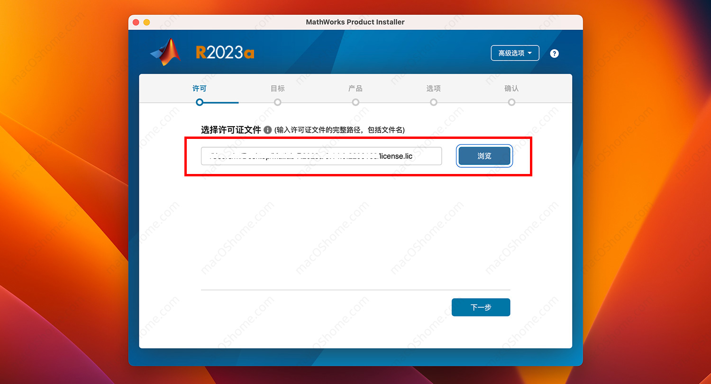The image size is (711, 384).
Task: Focus the license file path field
Action: [x=321, y=156]
